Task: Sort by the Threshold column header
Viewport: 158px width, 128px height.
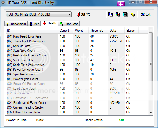Action: tap(98, 31)
